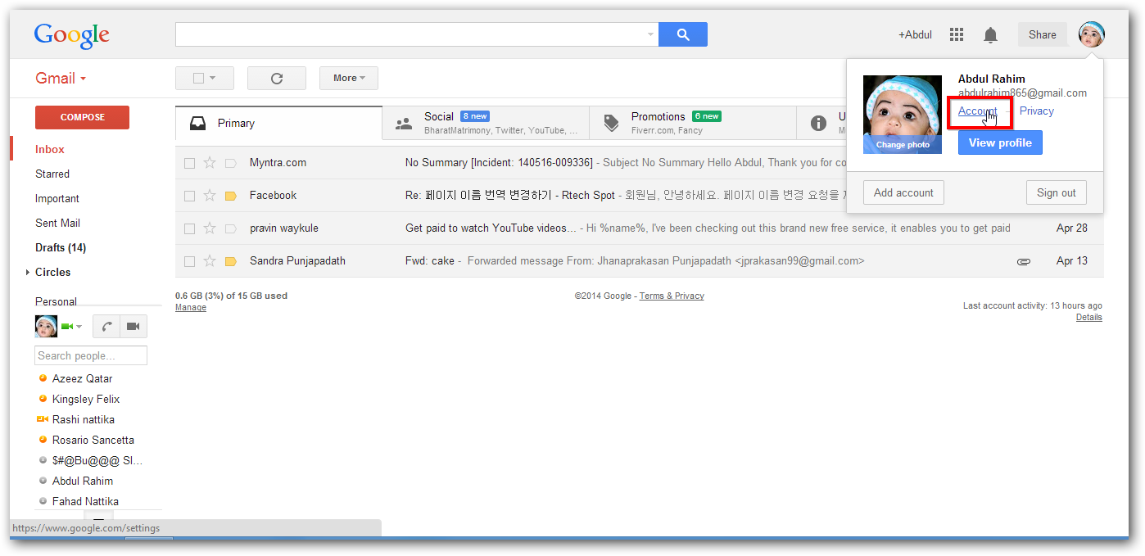Start a video call via the camera icon
The height and width of the screenshot is (556, 1145).
(x=133, y=326)
